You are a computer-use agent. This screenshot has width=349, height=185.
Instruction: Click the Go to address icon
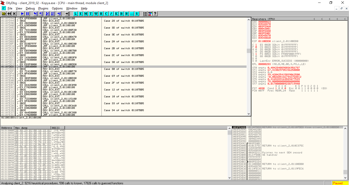67,14
